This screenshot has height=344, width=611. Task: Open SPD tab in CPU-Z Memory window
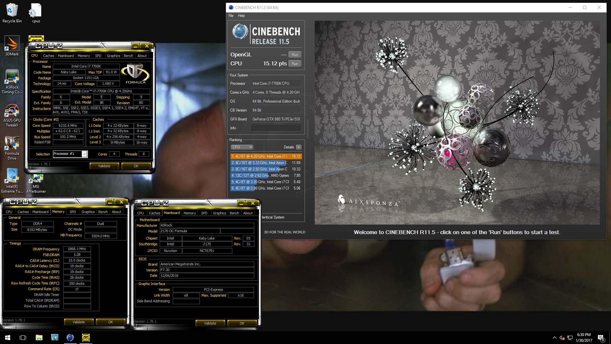pyautogui.click(x=73, y=212)
